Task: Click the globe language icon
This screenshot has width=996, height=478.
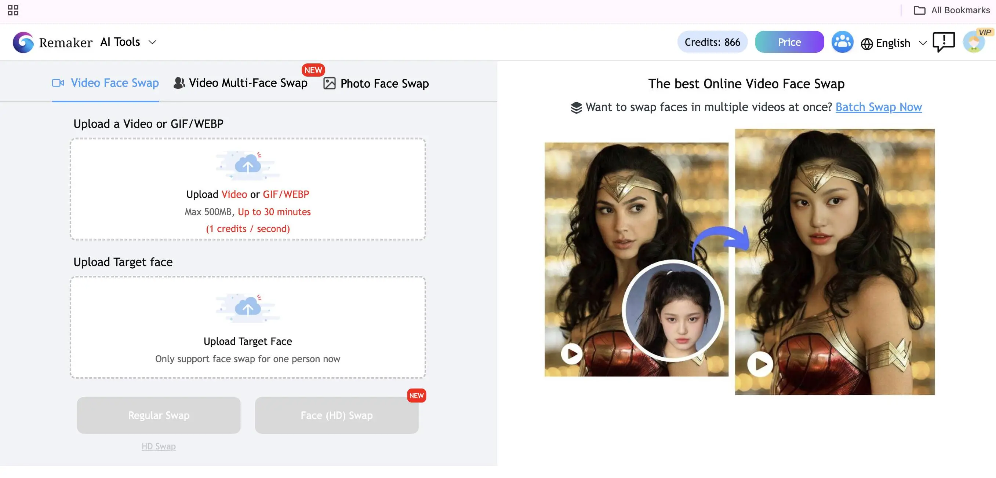Action: click(866, 44)
